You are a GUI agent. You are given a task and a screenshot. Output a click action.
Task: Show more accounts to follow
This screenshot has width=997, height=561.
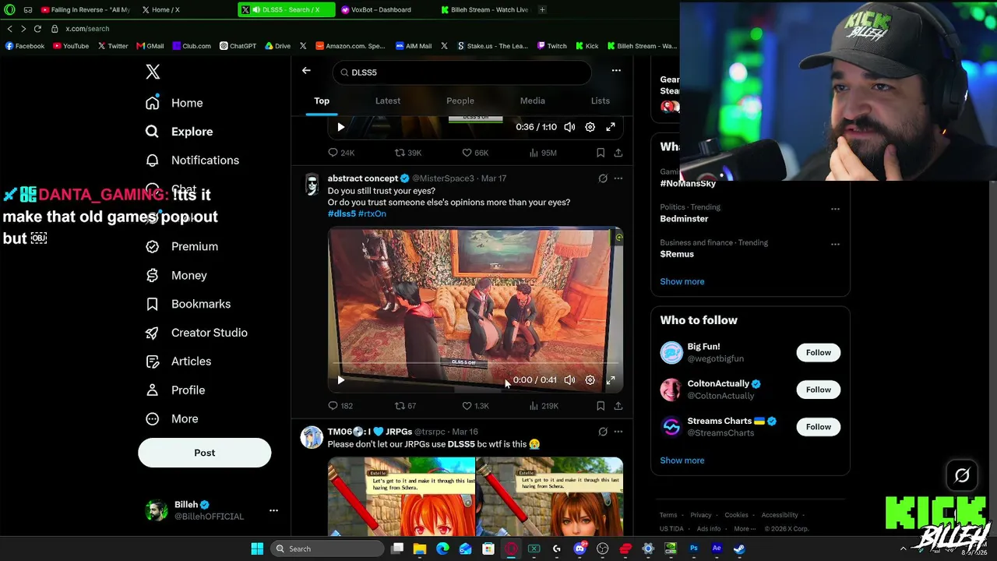tap(682, 460)
